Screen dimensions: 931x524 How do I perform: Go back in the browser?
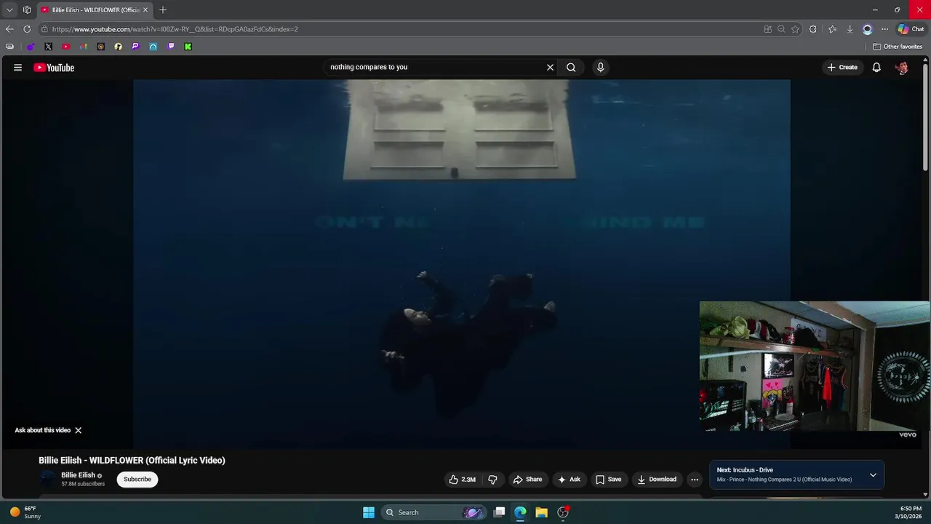tap(9, 29)
